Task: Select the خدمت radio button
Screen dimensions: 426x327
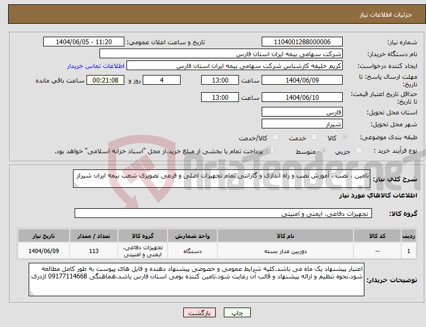Action: click(314, 137)
